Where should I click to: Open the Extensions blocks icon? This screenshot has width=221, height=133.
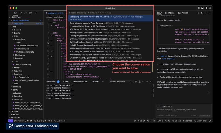(30, 13)
